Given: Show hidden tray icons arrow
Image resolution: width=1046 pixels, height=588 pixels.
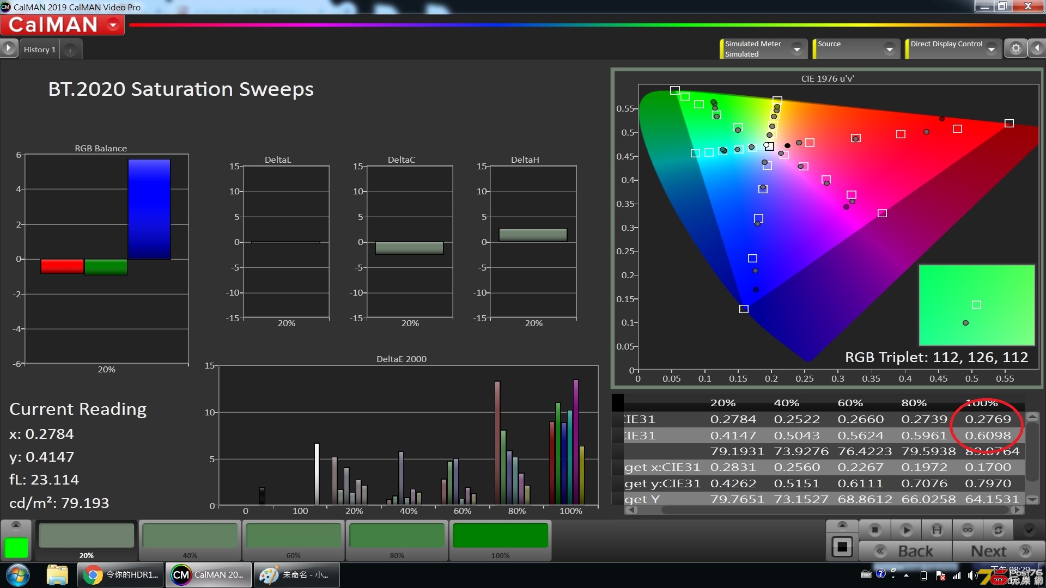Looking at the screenshot, I should click(x=906, y=575).
